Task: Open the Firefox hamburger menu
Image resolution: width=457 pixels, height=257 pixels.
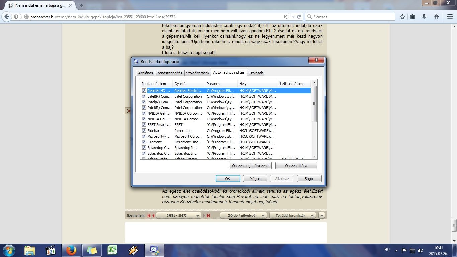Action: (450, 17)
